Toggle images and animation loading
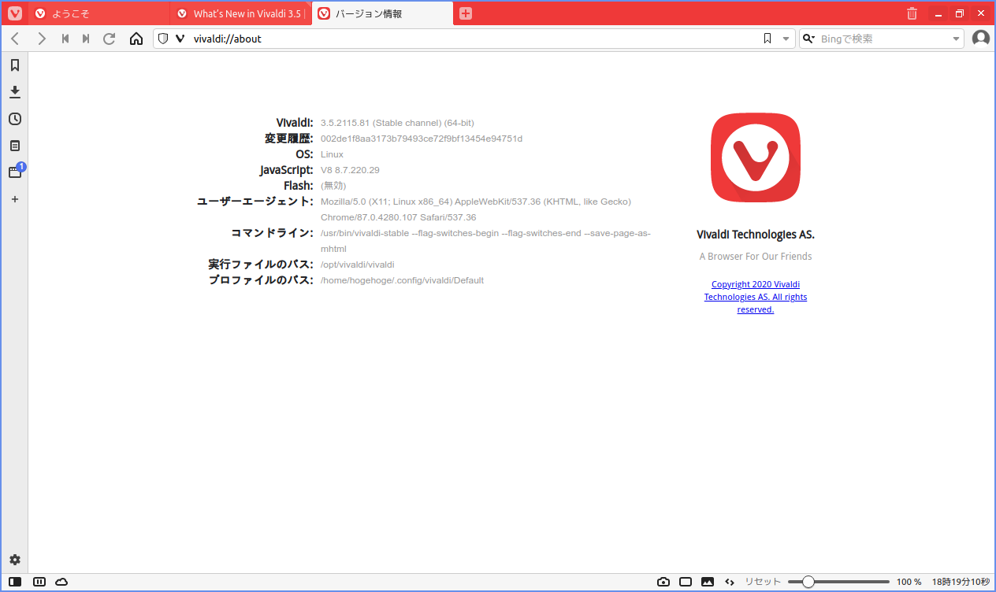996x592 pixels. [708, 582]
